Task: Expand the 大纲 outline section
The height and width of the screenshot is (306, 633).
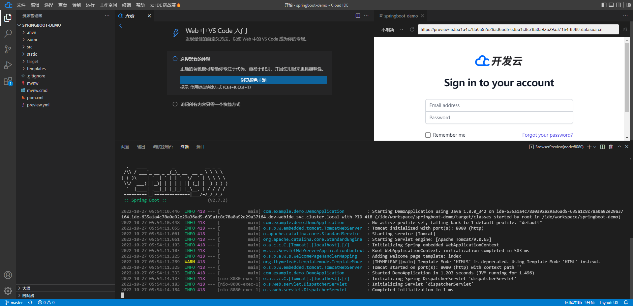Action: (x=65, y=288)
